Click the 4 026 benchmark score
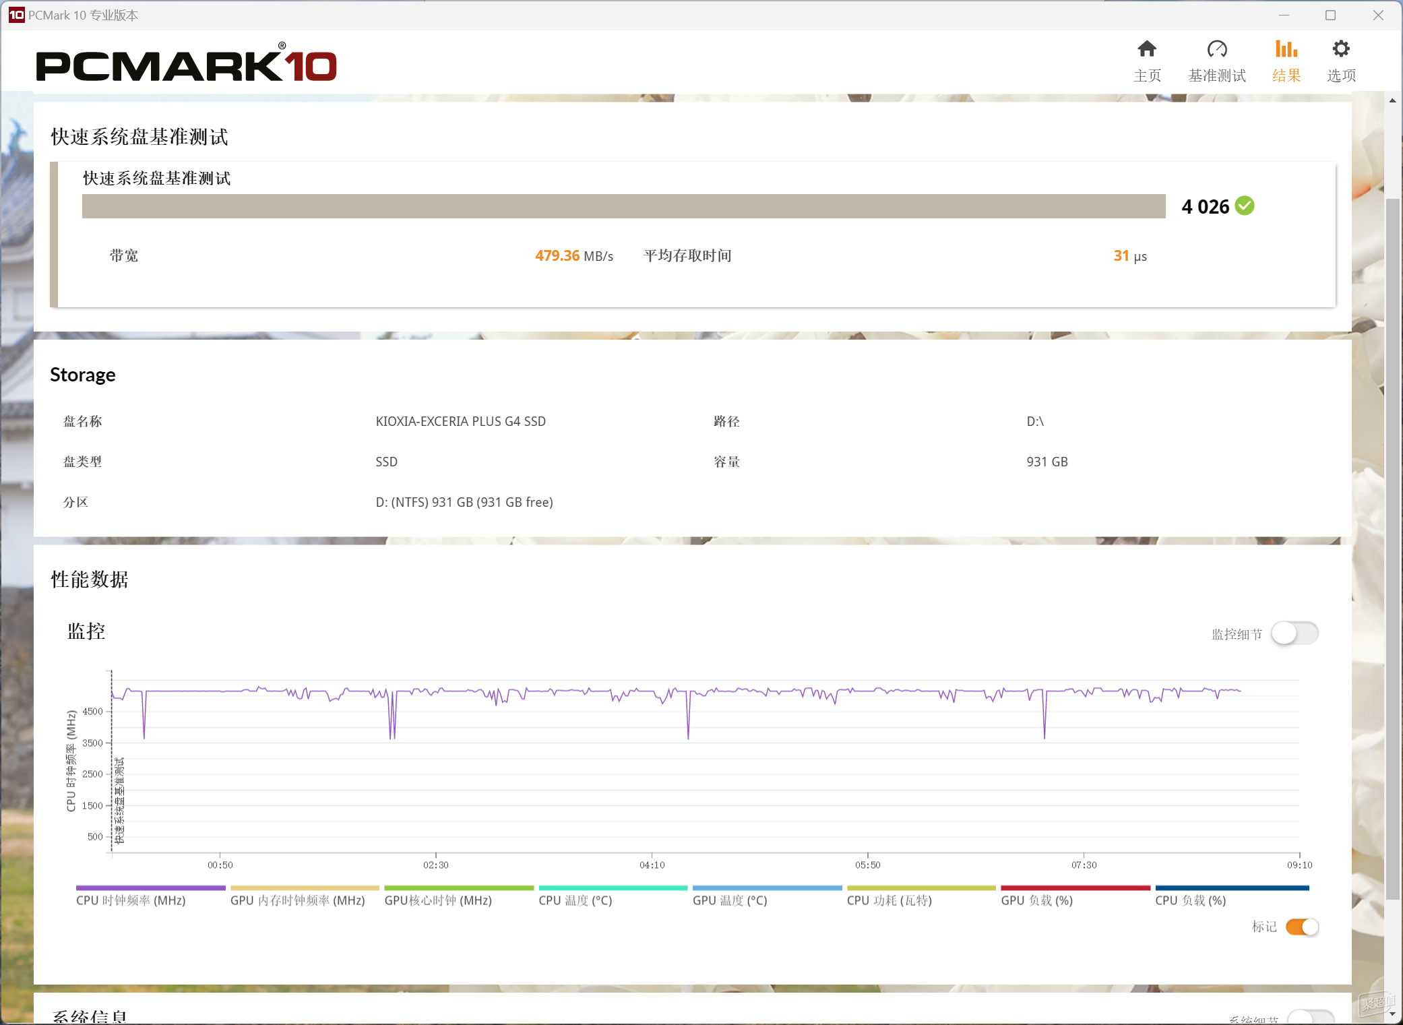The image size is (1403, 1025). click(x=1205, y=206)
